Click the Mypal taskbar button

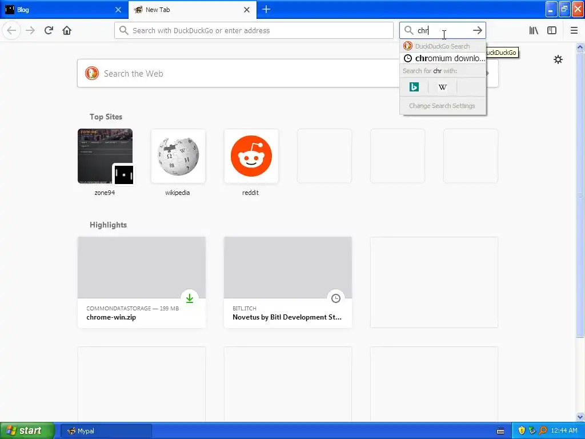tap(106, 431)
